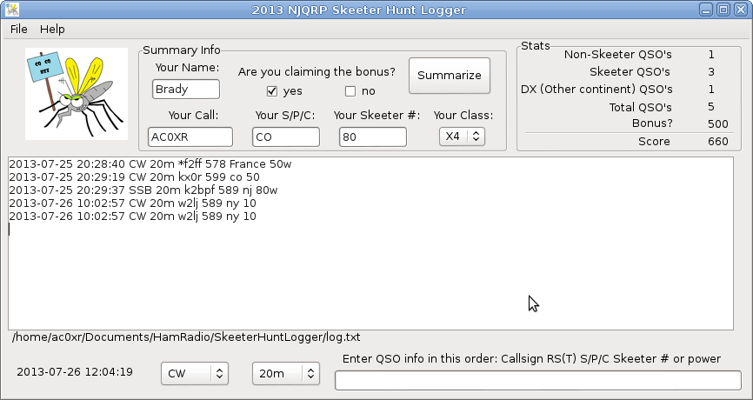Maximize the Skeeter Hunt Logger window
This screenshot has height=400, width=753.
click(723, 10)
